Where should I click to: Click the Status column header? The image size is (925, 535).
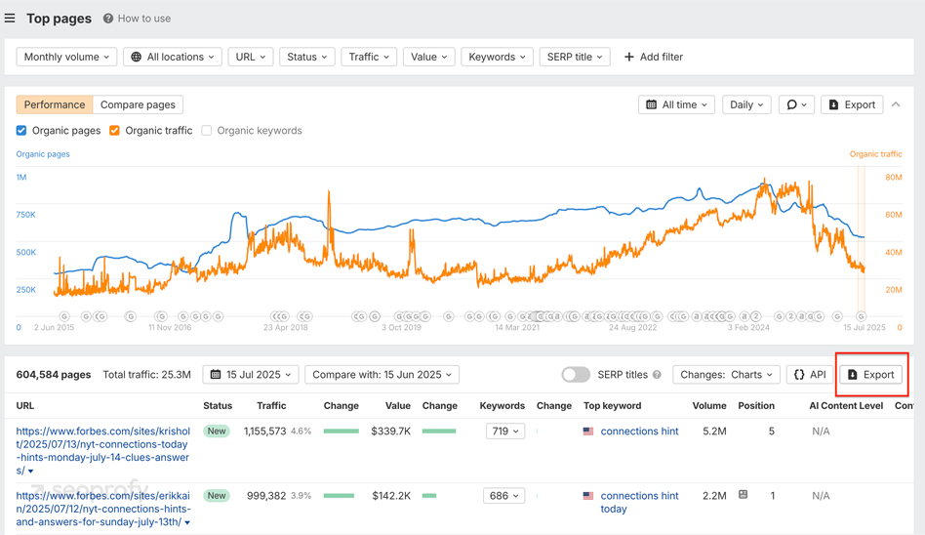click(x=218, y=406)
